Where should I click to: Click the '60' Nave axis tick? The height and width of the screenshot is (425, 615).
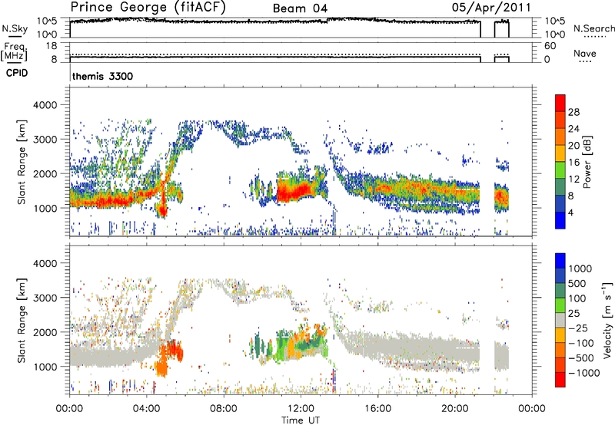click(550, 46)
